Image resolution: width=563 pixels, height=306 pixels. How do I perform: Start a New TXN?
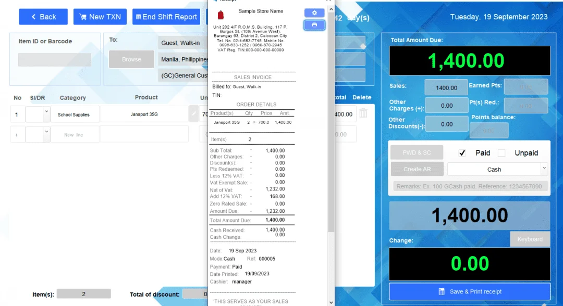[100, 17]
